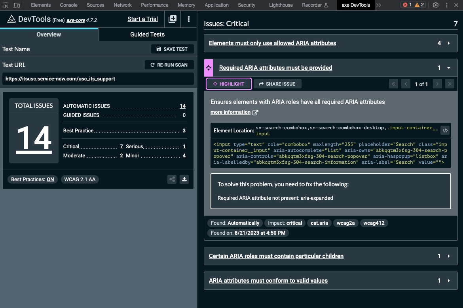
Task: Activate the inspect element picker icon
Action: 6,5
